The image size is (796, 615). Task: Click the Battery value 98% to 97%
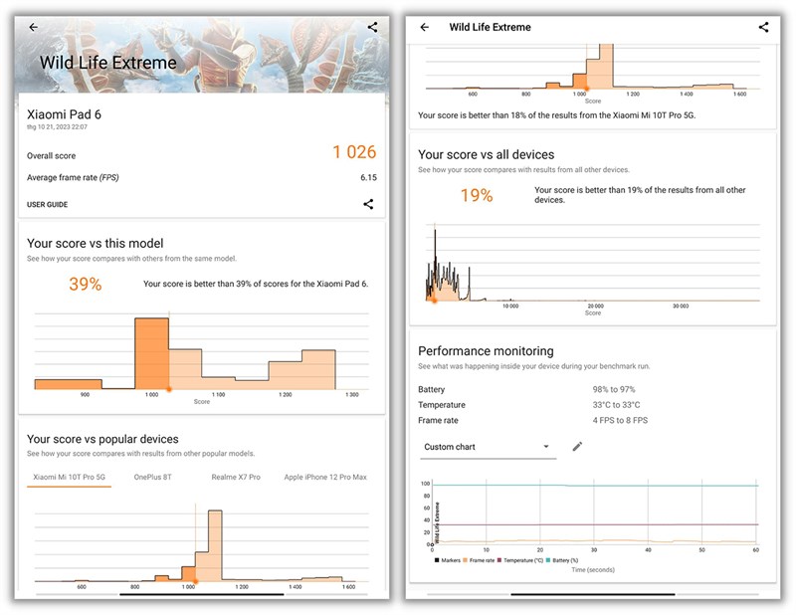tap(614, 389)
